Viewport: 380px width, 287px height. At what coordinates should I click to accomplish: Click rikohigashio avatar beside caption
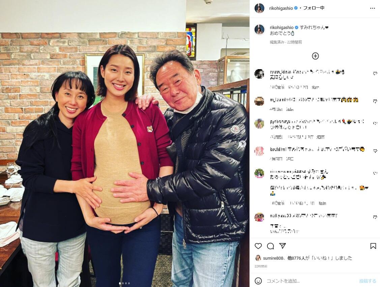pos(259,30)
